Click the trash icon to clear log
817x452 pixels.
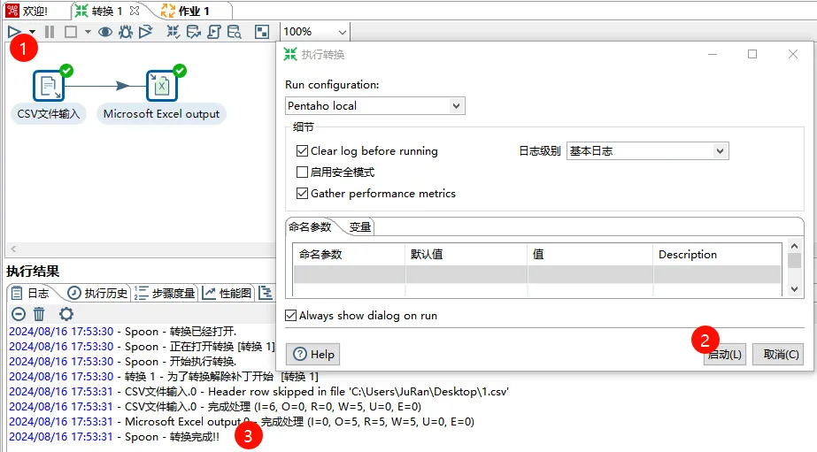[39, 314]
